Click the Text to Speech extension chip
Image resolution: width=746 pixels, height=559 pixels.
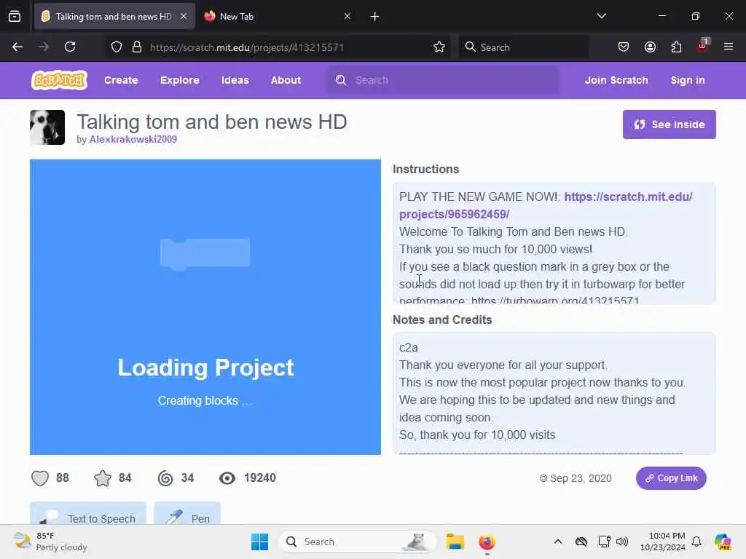click(88, 513)
